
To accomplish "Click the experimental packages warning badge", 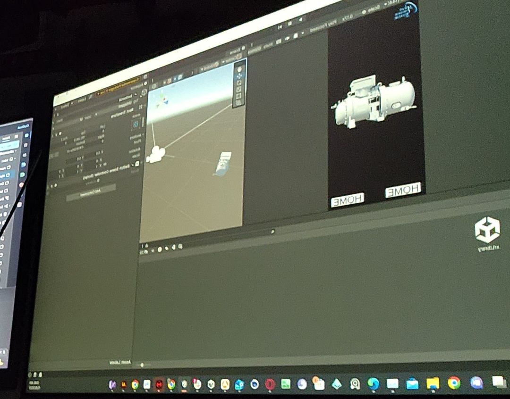I will point(119,86).
